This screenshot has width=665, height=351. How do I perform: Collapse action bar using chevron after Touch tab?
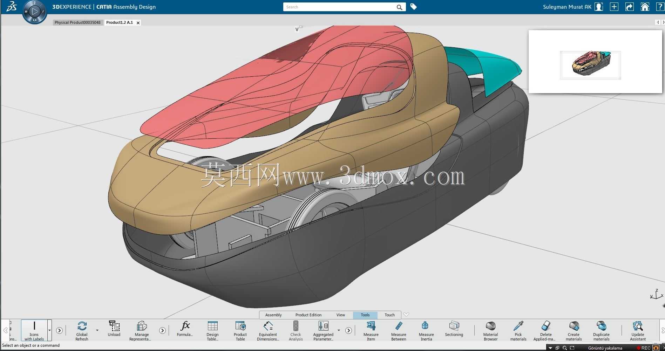[406, 314]
